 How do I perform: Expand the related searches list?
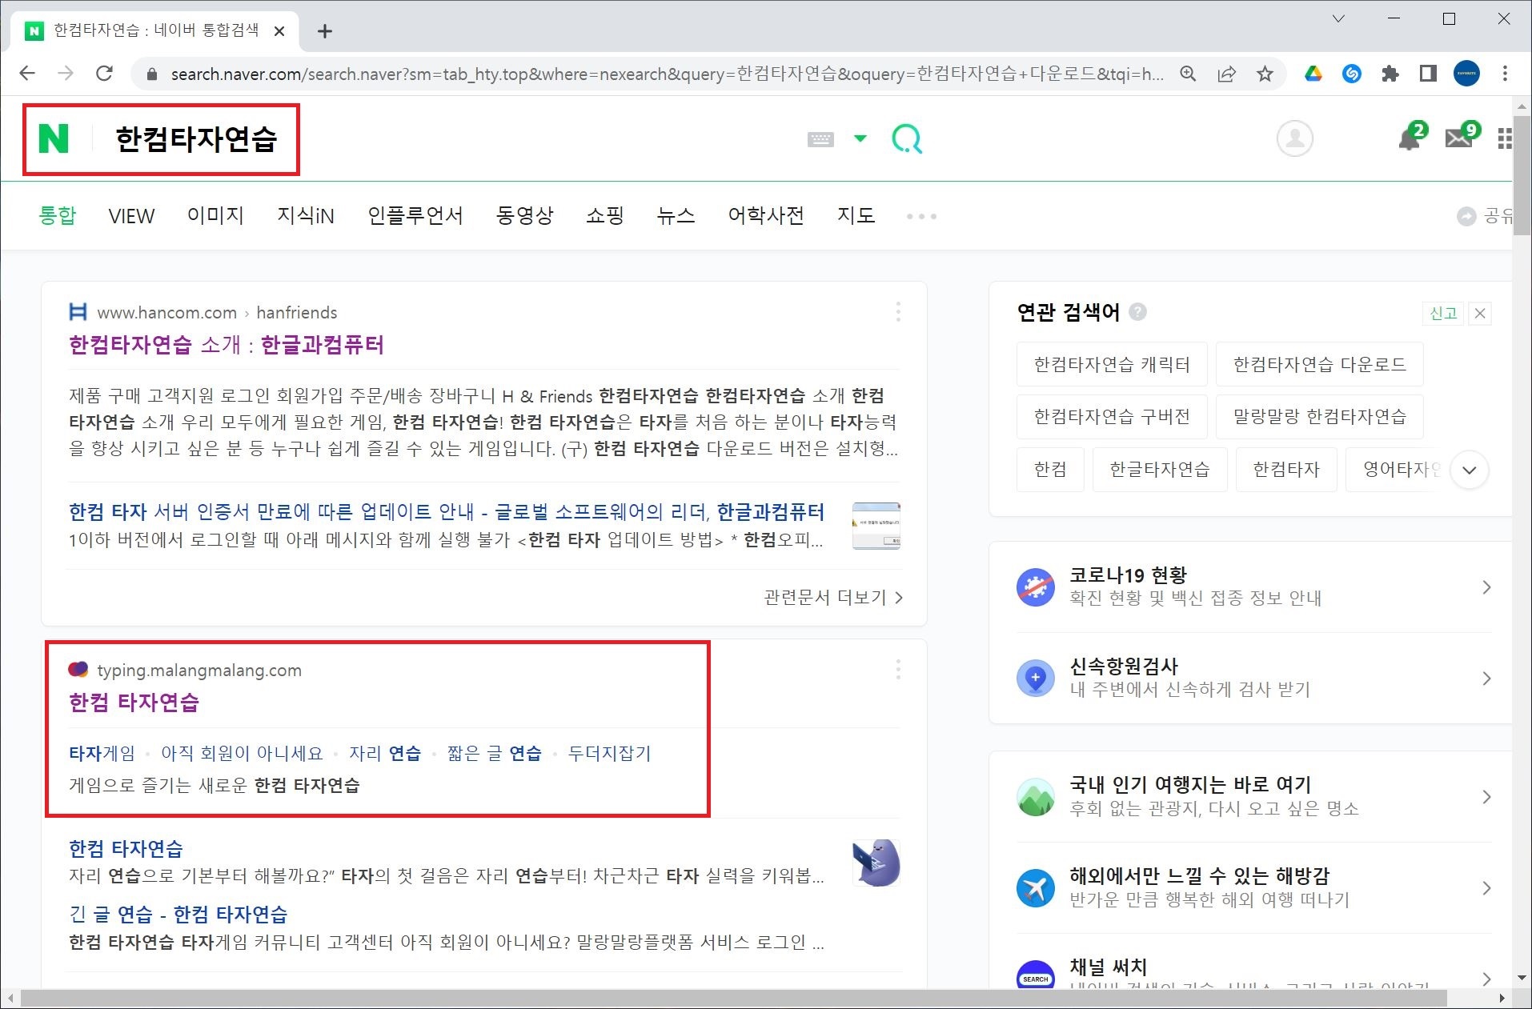coord(1470,470)
